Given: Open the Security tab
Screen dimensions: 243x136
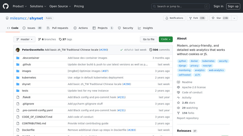Looking at the screenshot, I should [126, 28].
